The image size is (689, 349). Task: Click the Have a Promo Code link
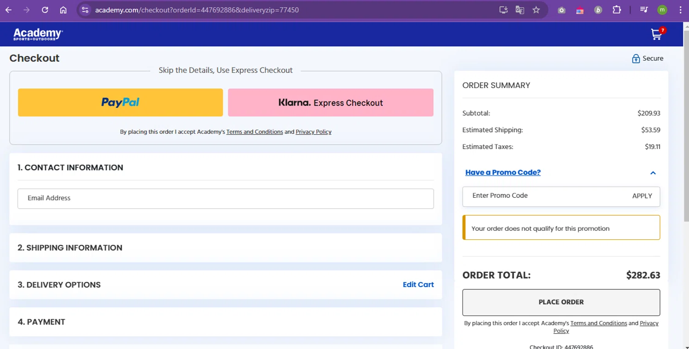point(503,172)
